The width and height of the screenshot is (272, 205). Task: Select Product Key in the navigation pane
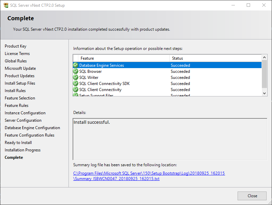point(16,46)
